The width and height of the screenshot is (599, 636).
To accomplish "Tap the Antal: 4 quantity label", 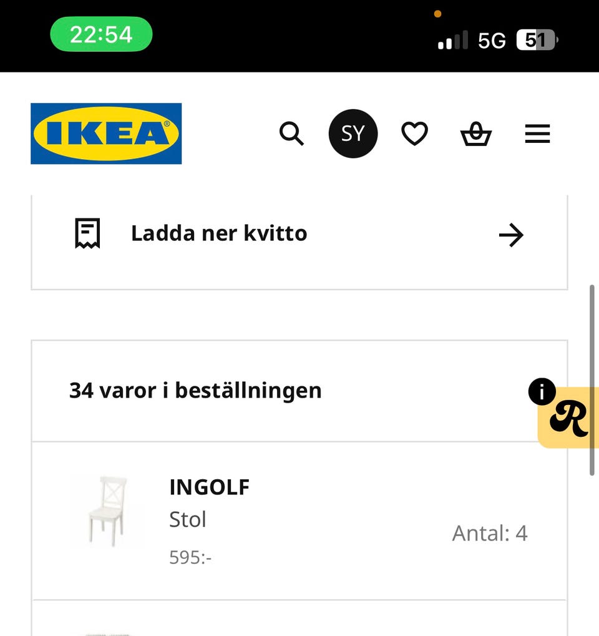I will click(490, 534).
